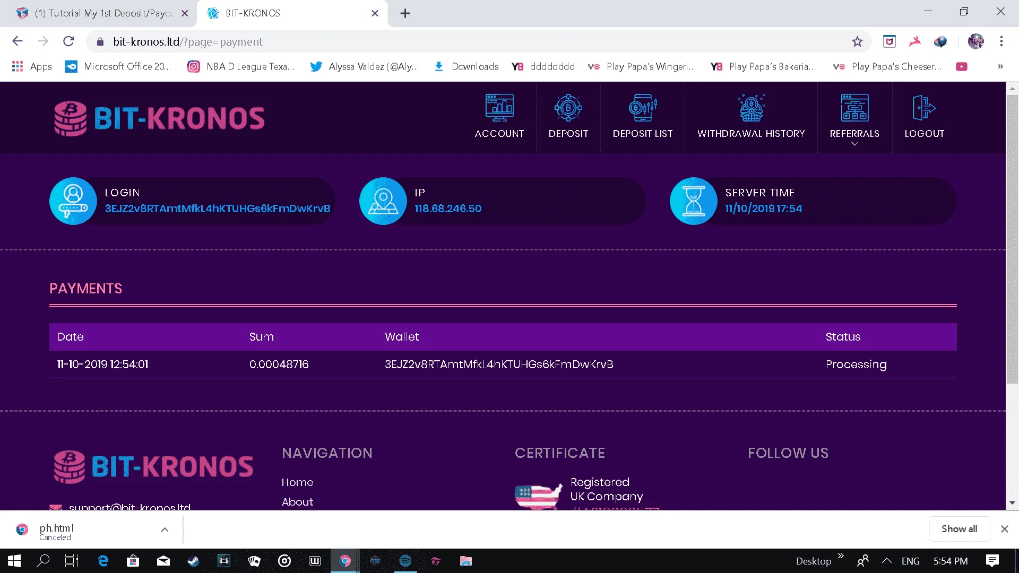Viewport: 1019px width, 573px height.
Task: Close the BIT-KRONOS tab
Action: 375,13
